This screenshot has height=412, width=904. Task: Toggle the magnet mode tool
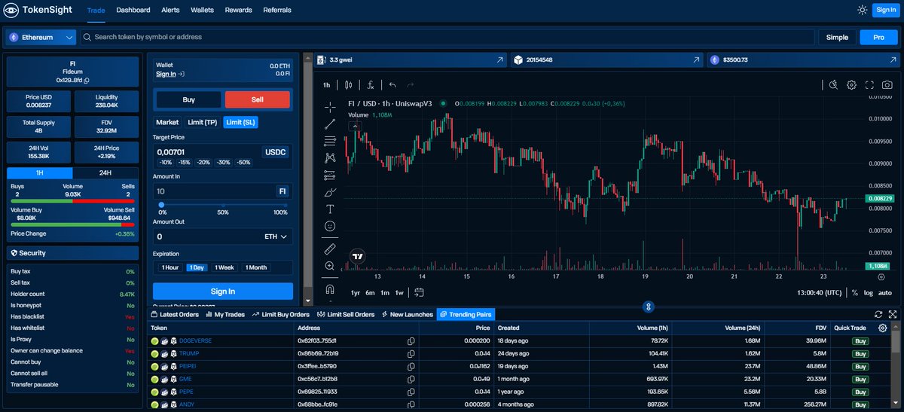click(x=329, y=288)
